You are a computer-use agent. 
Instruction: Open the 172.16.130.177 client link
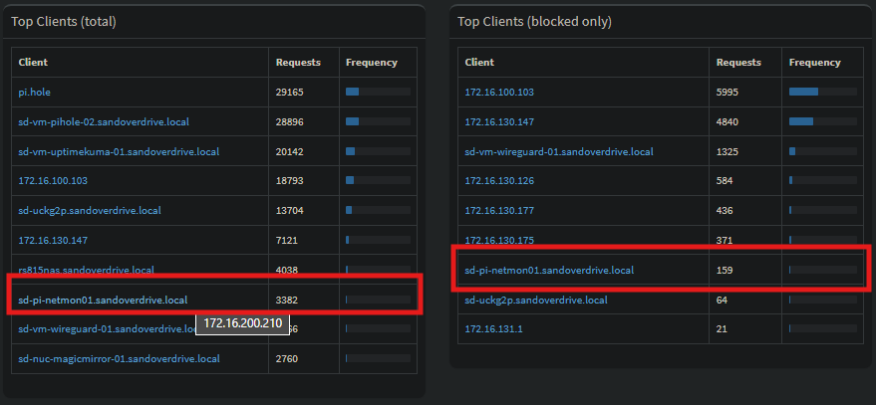[499, 210]
